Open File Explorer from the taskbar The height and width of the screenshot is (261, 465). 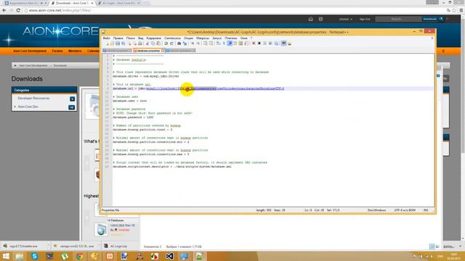pos(20,256)
